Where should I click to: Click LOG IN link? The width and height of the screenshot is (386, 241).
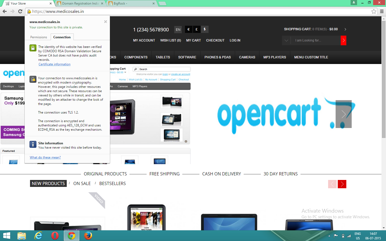(x=235, y=40)
